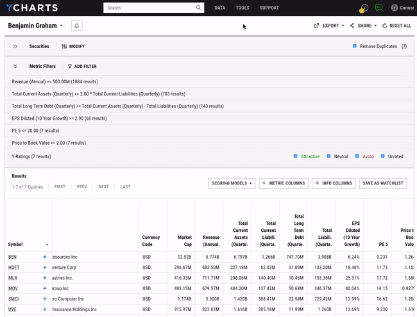Select the Revenue (Annual) >= 500.00M filter row
Viewport: 417px width, 317px height.
[x=209, y=81]
